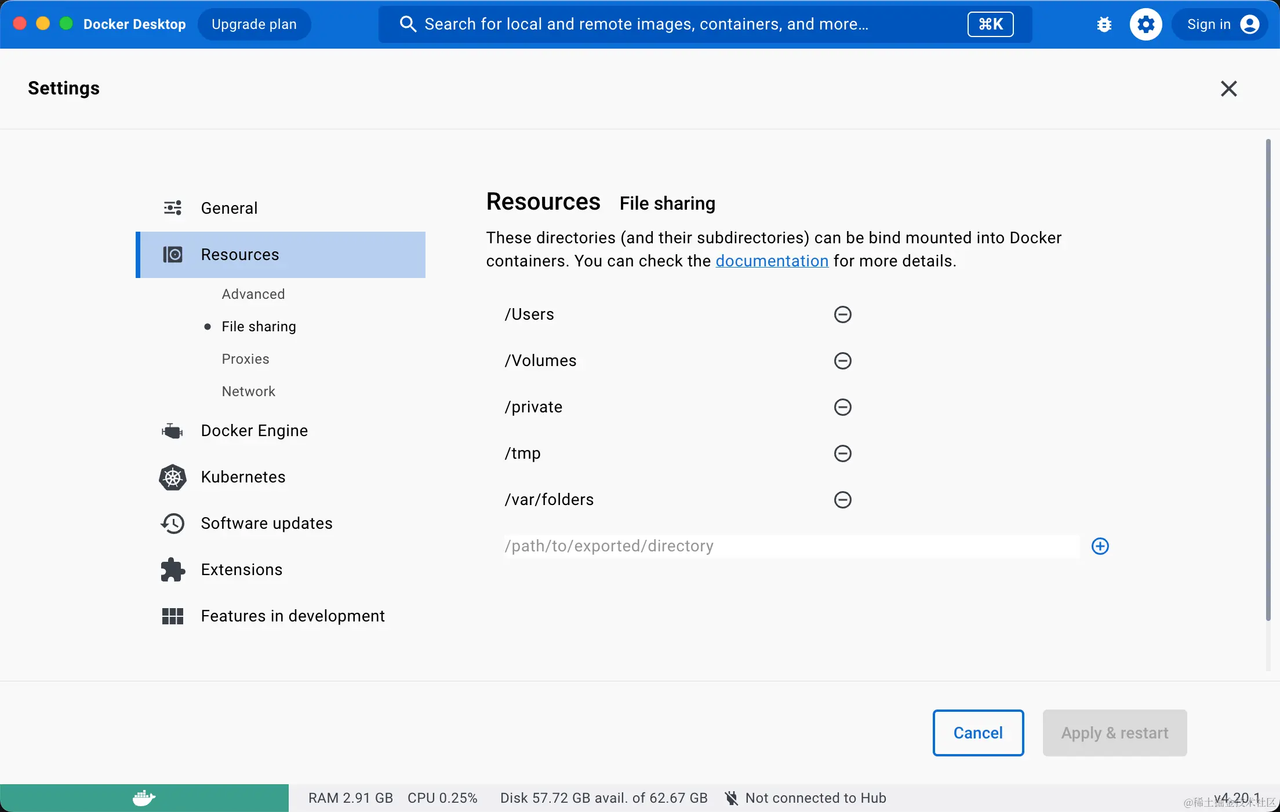1280x812 pixels.
Task: Click the plus icon to add a directory
Action: tap(1100, 546)
